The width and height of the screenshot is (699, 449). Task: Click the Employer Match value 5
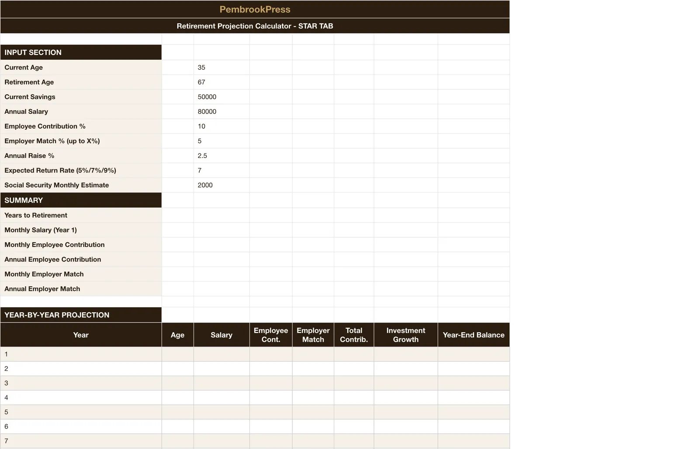[221, 141]
